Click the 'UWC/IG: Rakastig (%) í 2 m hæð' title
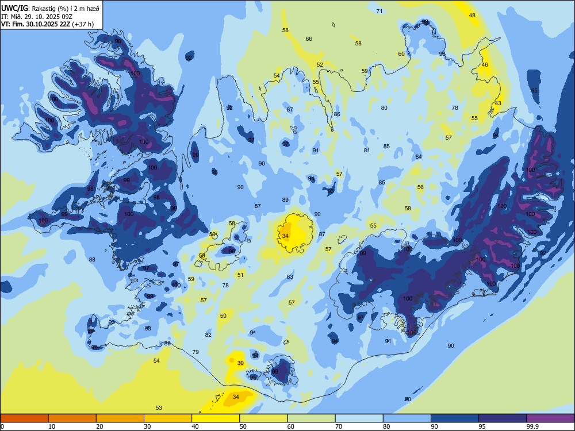Viewport: 575px width, 431px height. pos(50,9)
